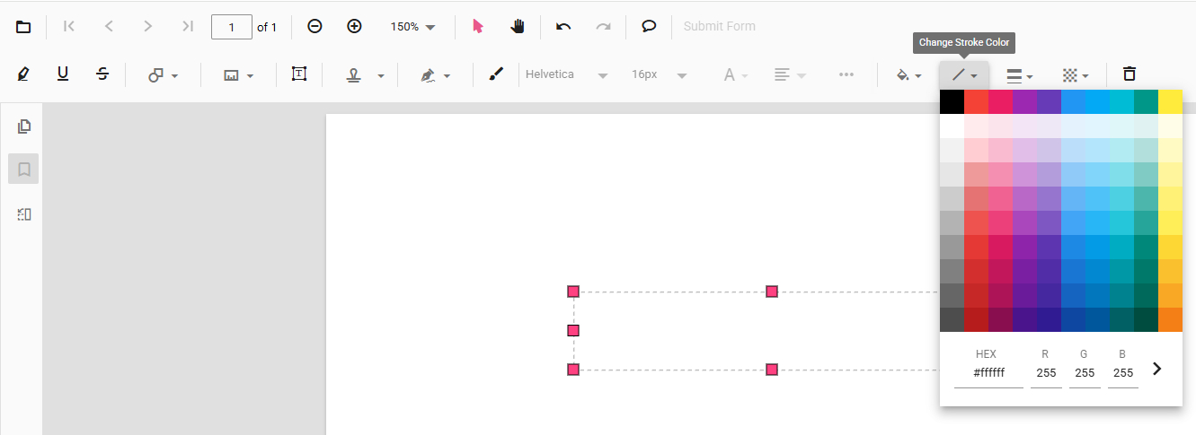Pick the bright yellow top-row swatch
This screenshot has height=435, width=1196.
coord(1170,102)
